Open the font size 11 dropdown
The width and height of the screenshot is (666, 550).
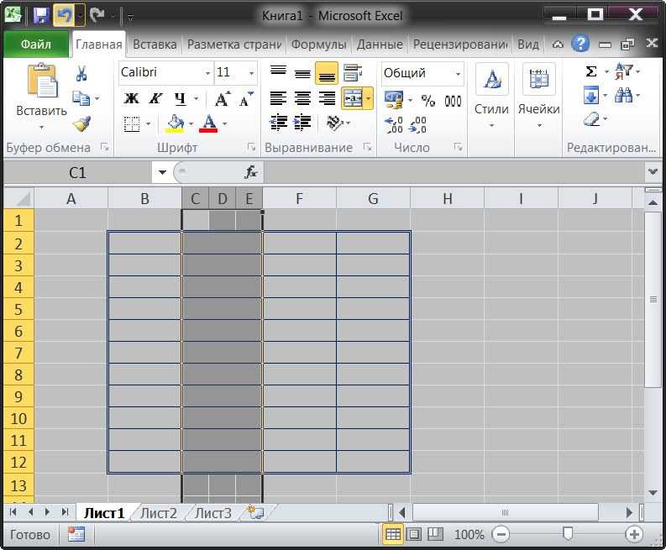[251, 73]
